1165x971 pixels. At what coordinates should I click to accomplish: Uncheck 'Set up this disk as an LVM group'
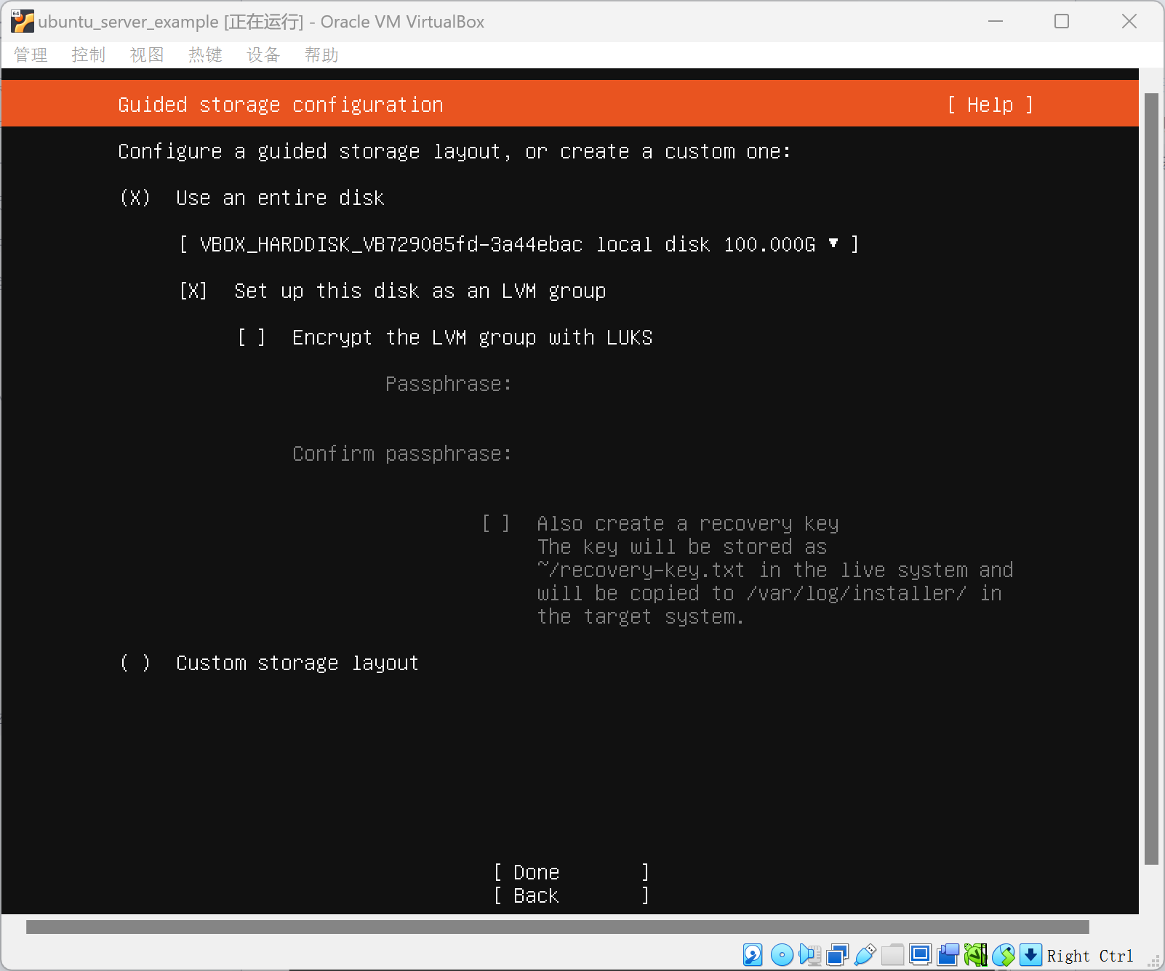pos(193,291)
